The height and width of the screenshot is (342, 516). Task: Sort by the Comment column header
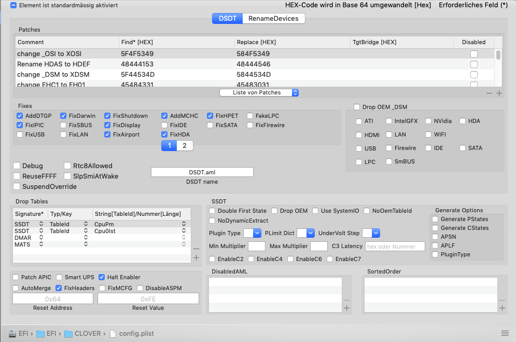tap(67, 42)
